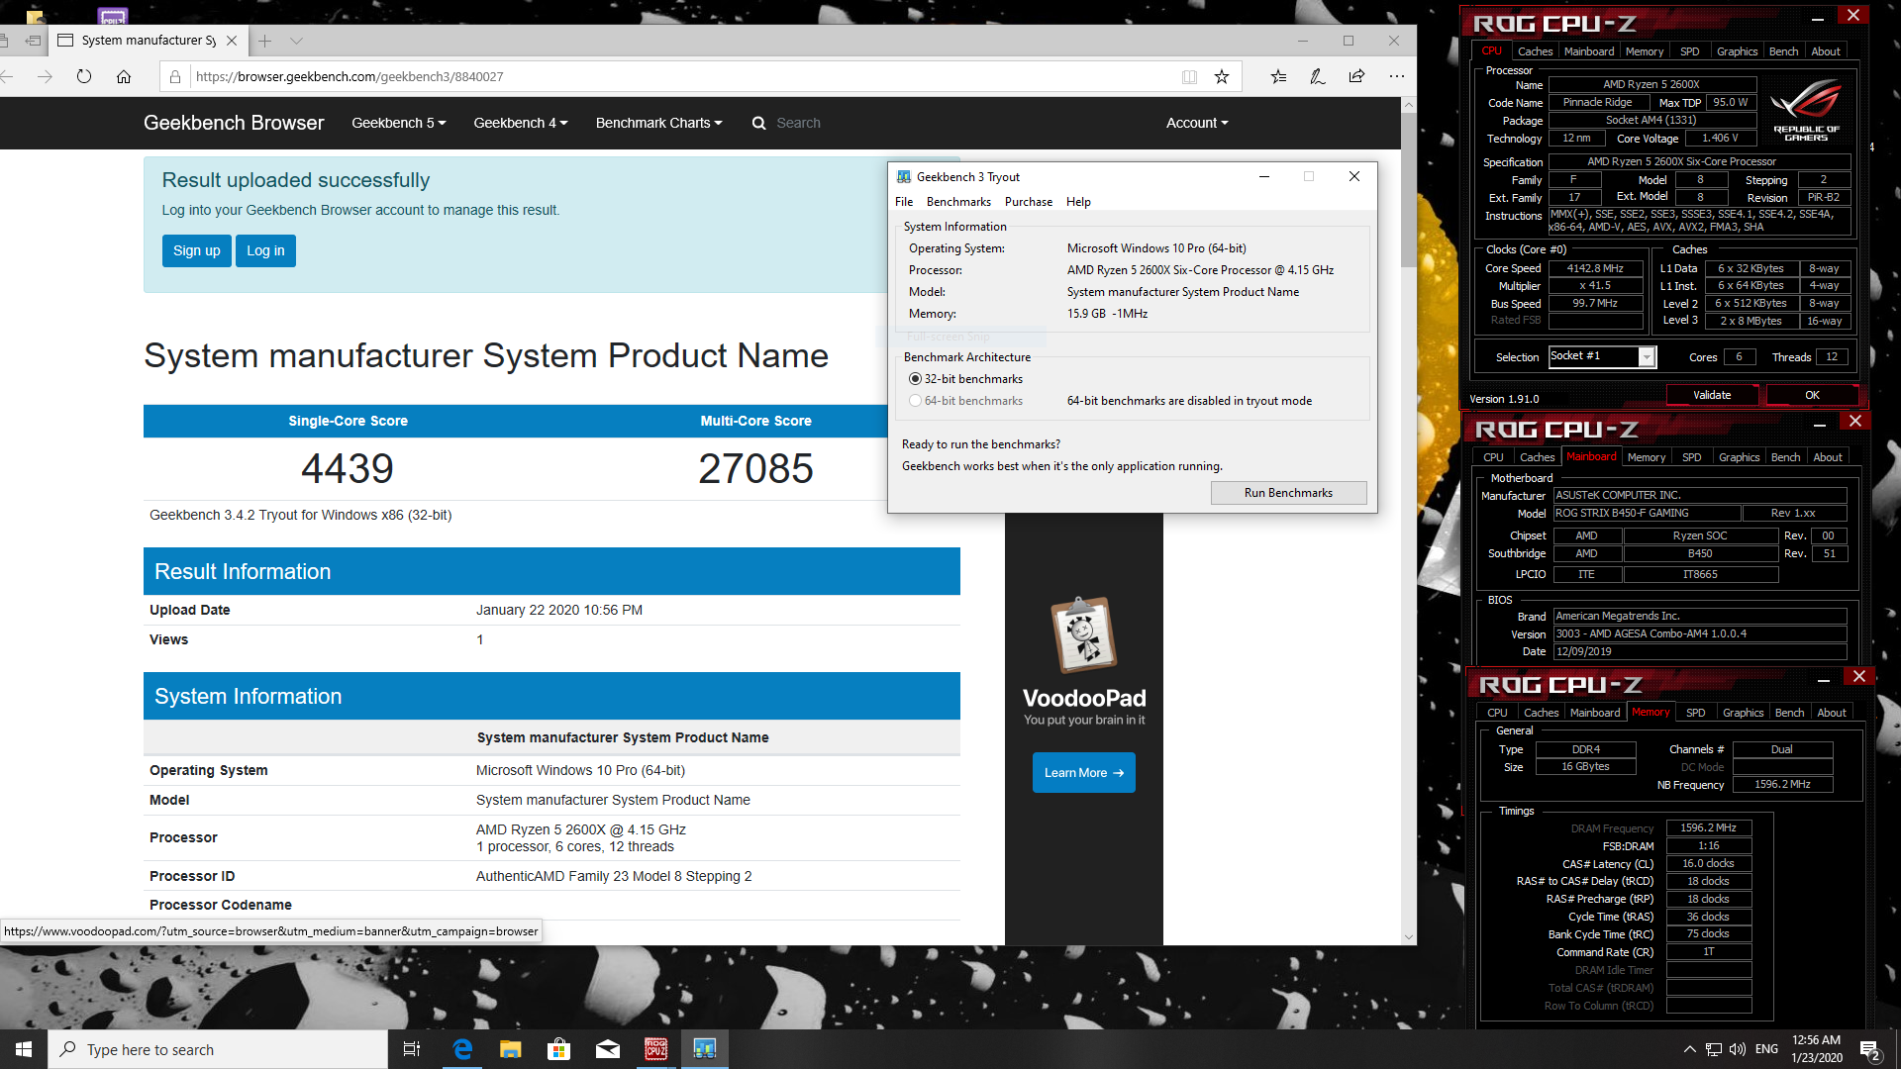Select 32-bit benchmarks radio button
Screen dimensions: 1901x1069
915,379
